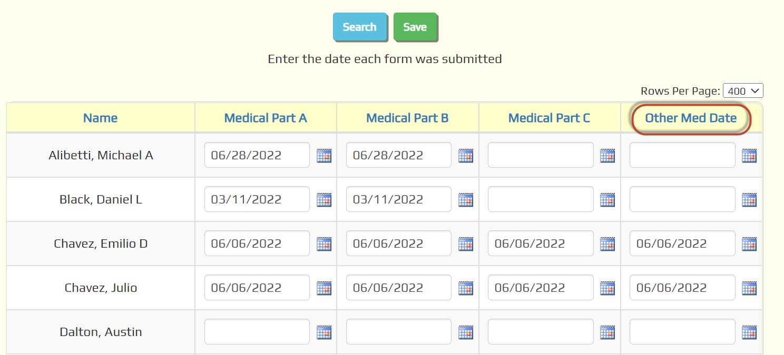Image resolution: width=784 pixels, height=355 pixels.
Task: Sort by Other Med Date column header
Action: 691,118
